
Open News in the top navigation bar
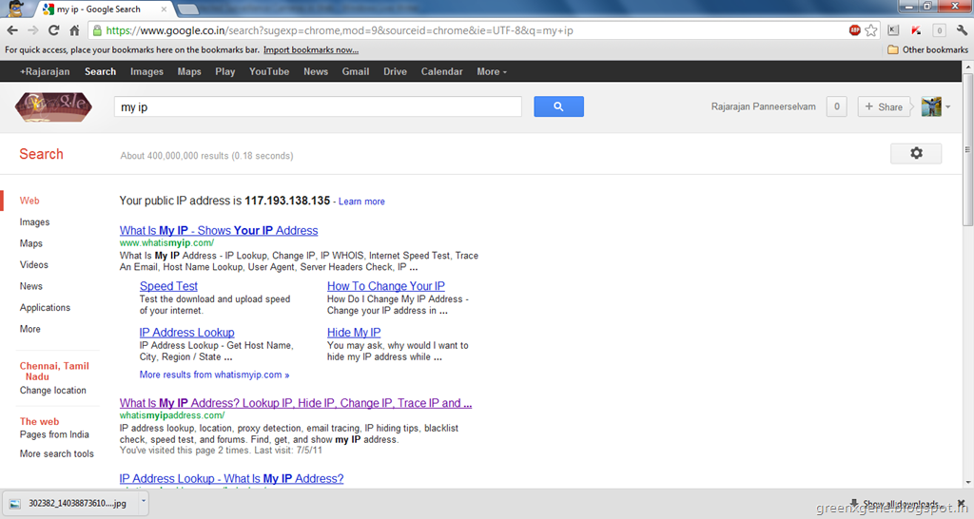click(x=316, y=71)
